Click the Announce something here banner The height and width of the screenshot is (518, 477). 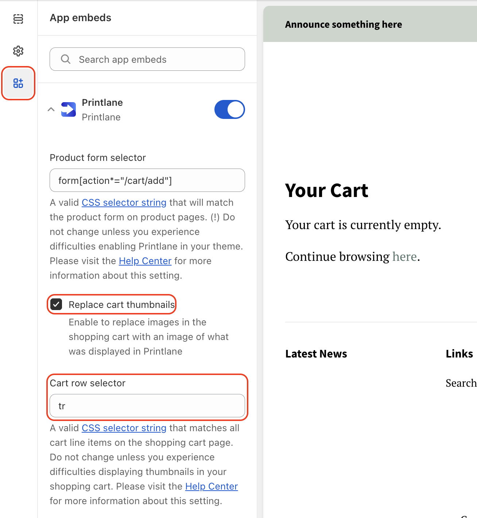(344, 24)
